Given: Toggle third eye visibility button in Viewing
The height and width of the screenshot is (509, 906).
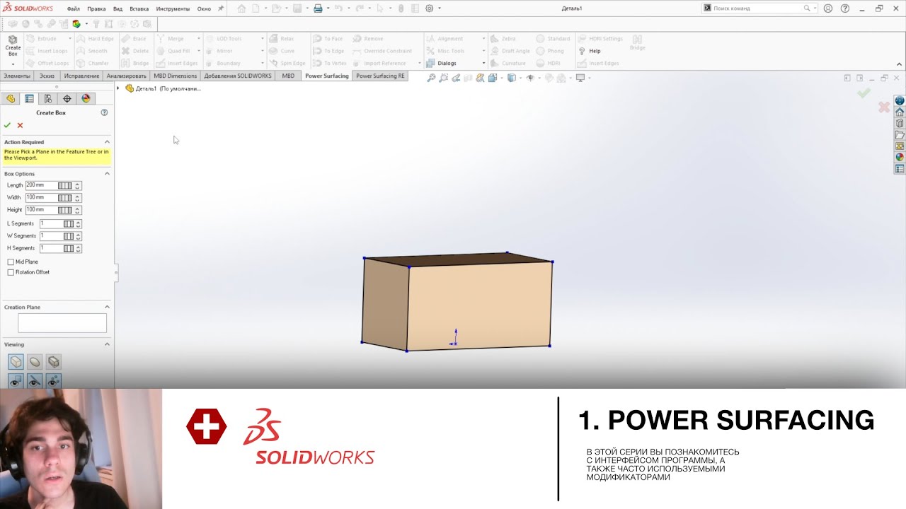Looking at the screenshot, I should click(x=54, y=381).
